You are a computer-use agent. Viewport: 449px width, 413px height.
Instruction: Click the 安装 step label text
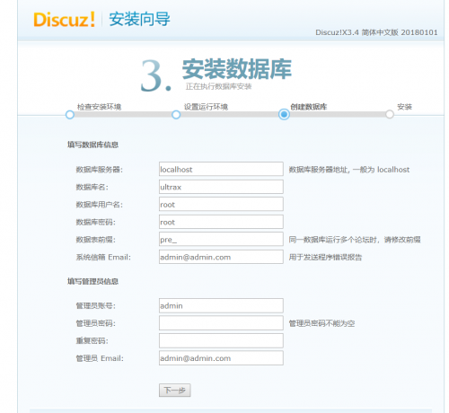404,107
